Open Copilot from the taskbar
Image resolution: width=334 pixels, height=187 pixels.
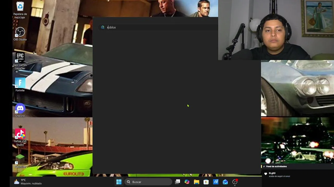click(x=187, y=182)
